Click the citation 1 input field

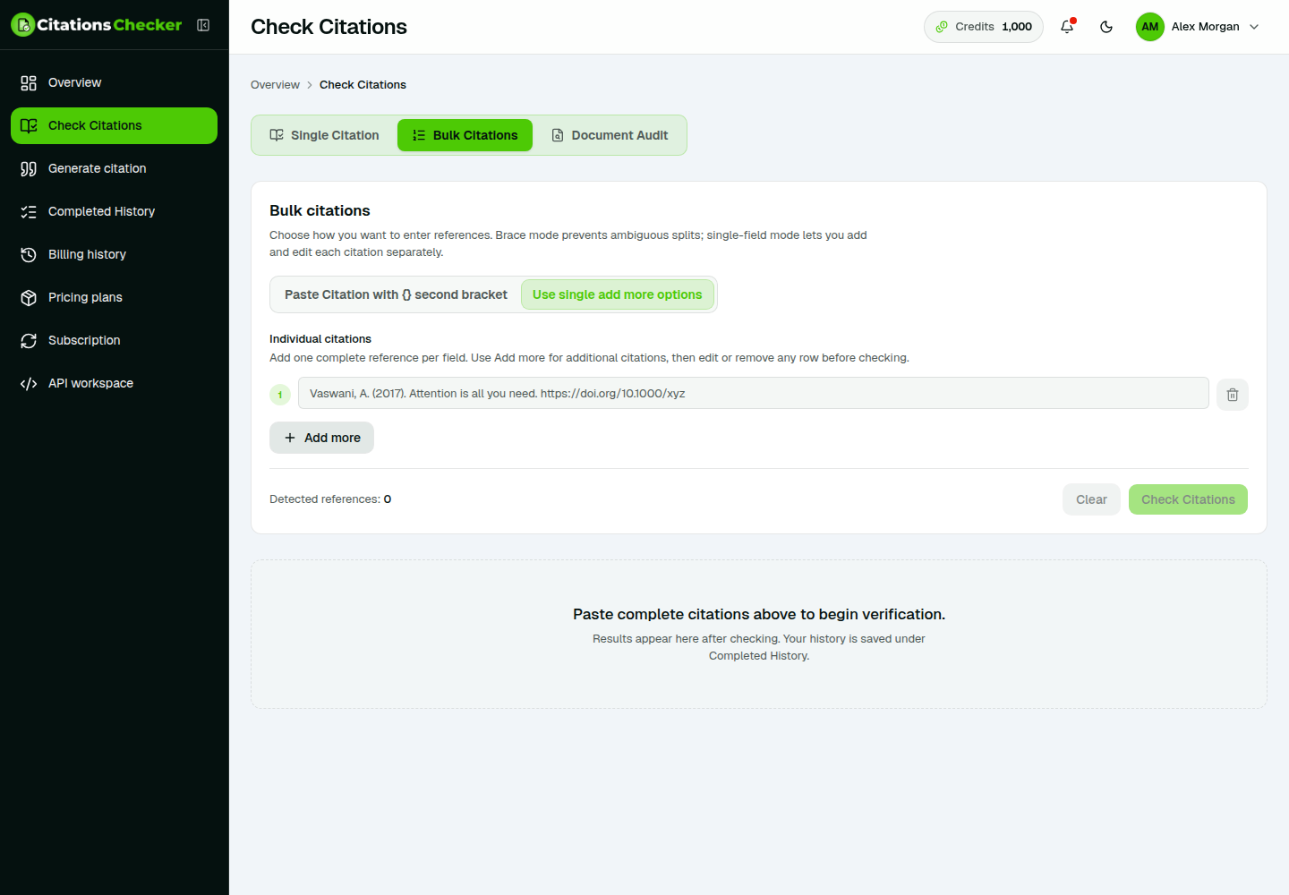pos(753,393)
